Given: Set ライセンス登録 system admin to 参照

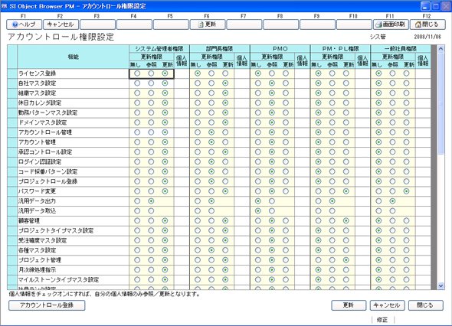Looking at the screenshot, I should 151,73.
